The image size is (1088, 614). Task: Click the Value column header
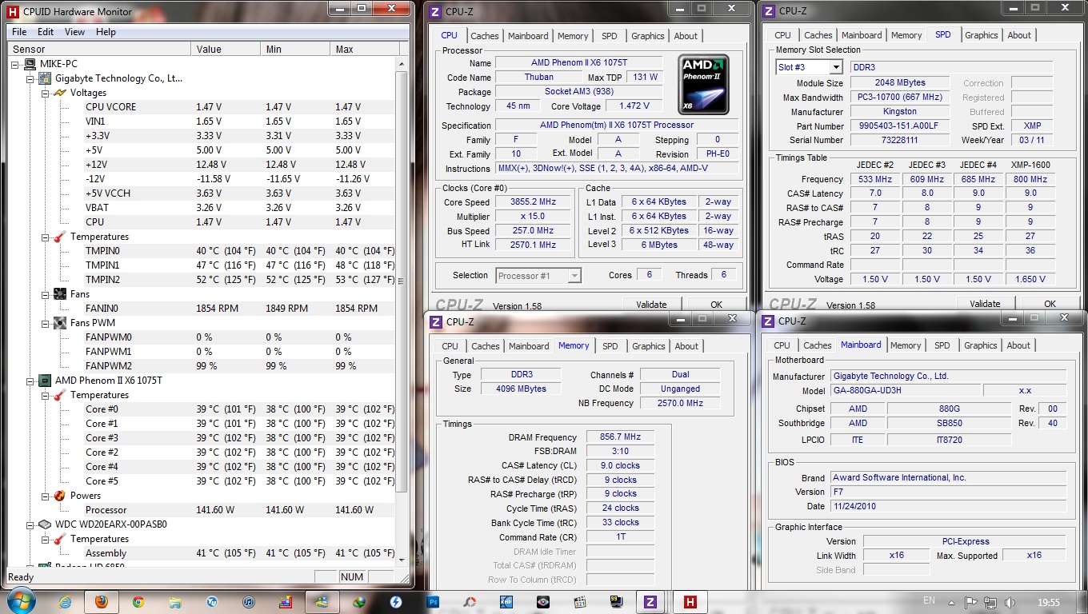click(x=226, y=50)
